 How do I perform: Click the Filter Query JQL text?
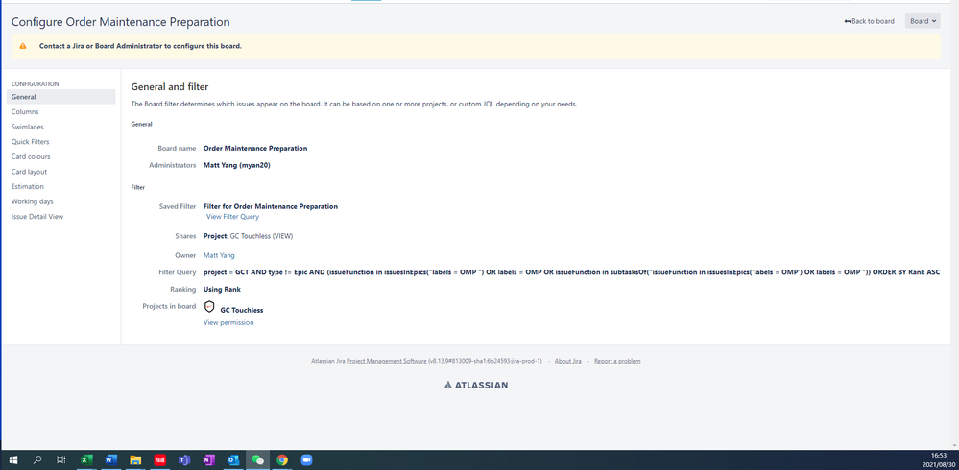tap(571, 272)
